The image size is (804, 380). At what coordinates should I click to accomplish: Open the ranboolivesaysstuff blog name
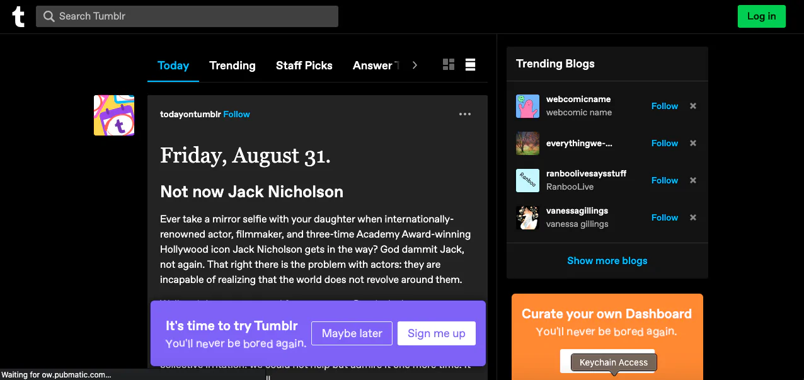click(587, 173)
